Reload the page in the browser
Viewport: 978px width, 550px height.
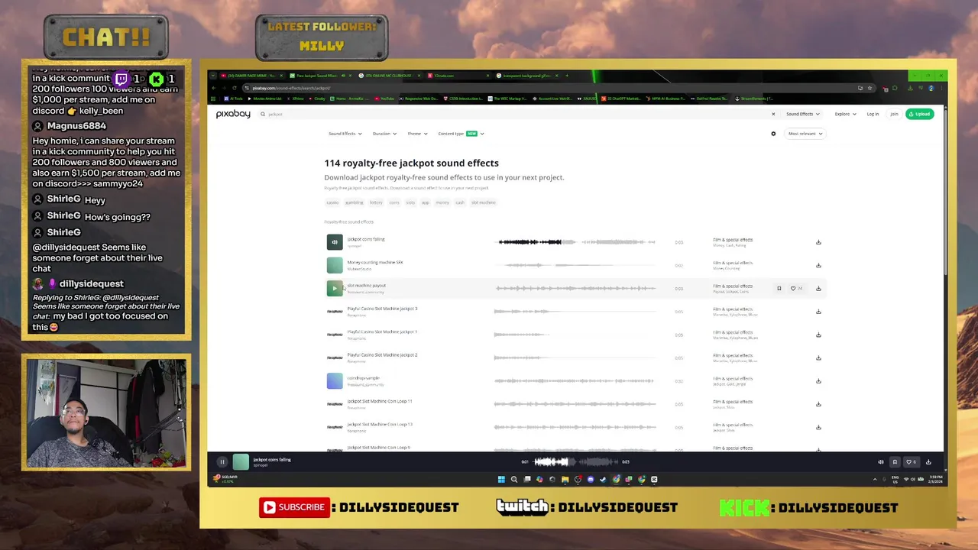click(x=235, y=88)
